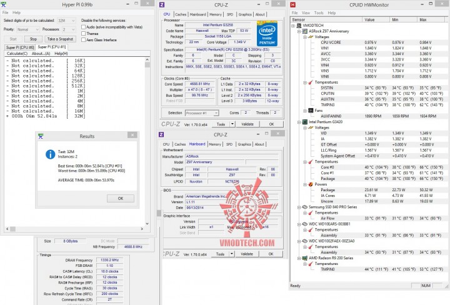Viewport: 450px width, 305px height.
Task: Click the Temperatures icon under Intel Pentium G3420
Action: pos(311,161)
